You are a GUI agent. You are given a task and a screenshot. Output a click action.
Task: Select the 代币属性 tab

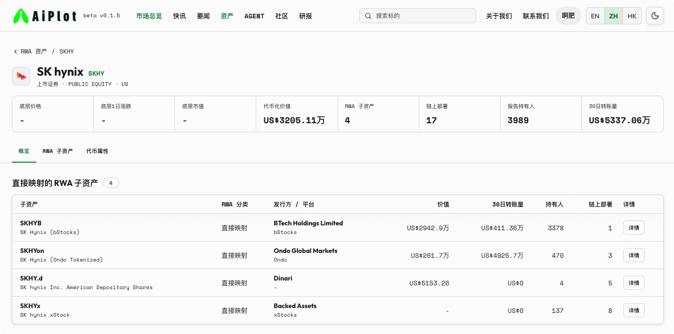pos(97,151)
